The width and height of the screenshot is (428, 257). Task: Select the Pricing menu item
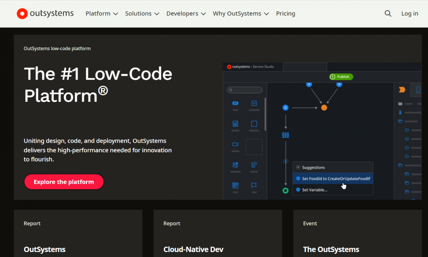coord(285,13)
